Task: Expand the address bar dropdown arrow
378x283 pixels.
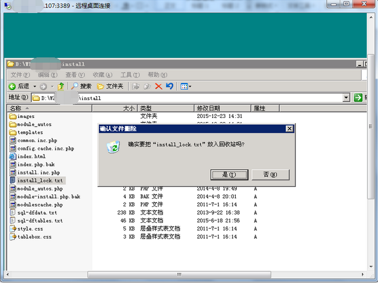Action: [346, 97]
